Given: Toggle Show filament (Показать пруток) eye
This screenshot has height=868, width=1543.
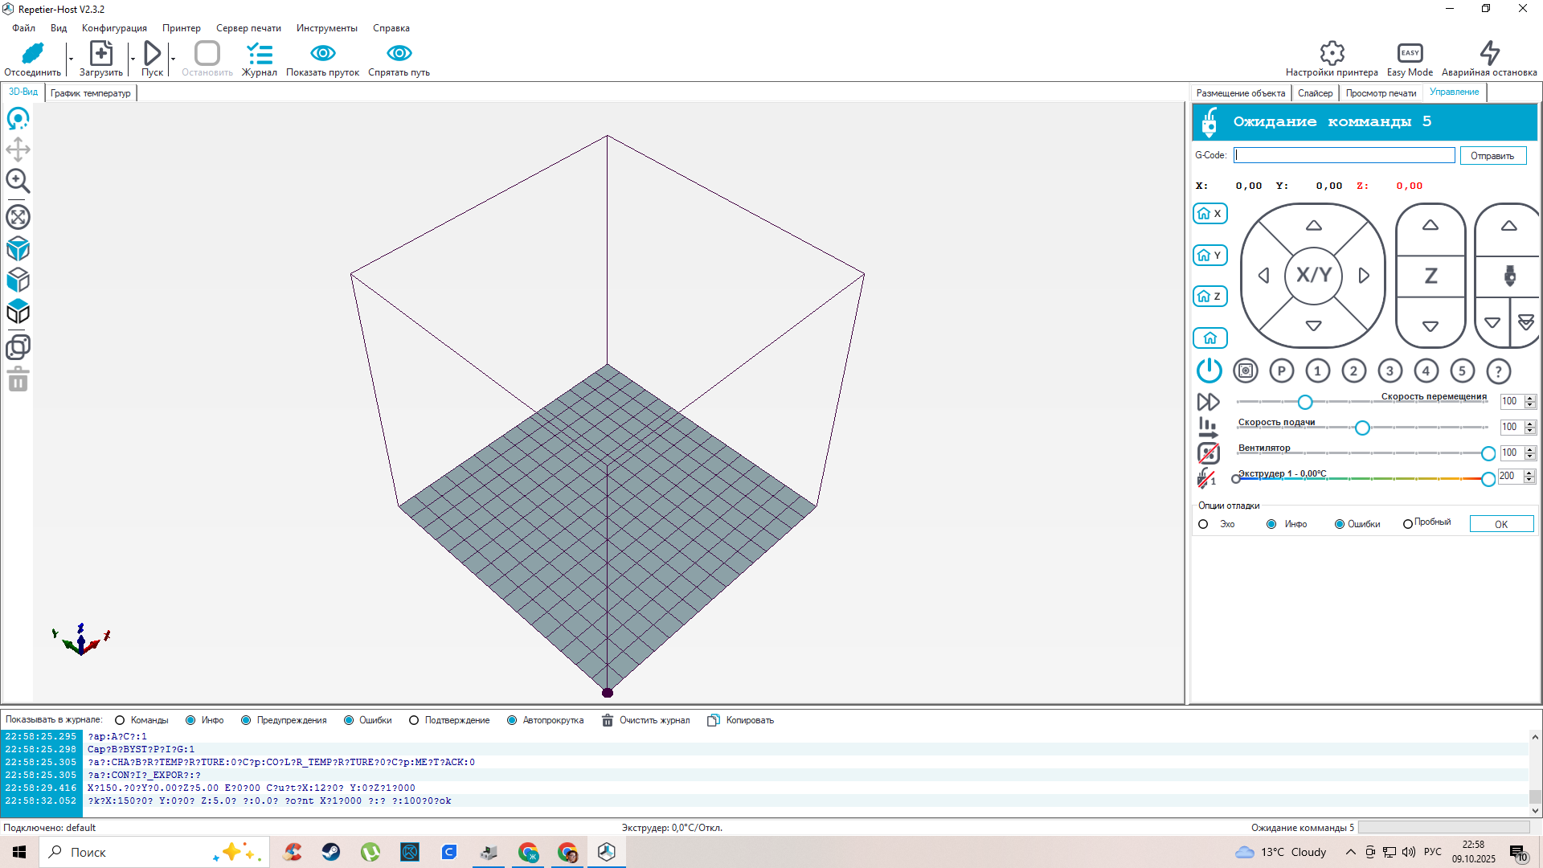Looking at the screenshot, I should coord(322,54).
